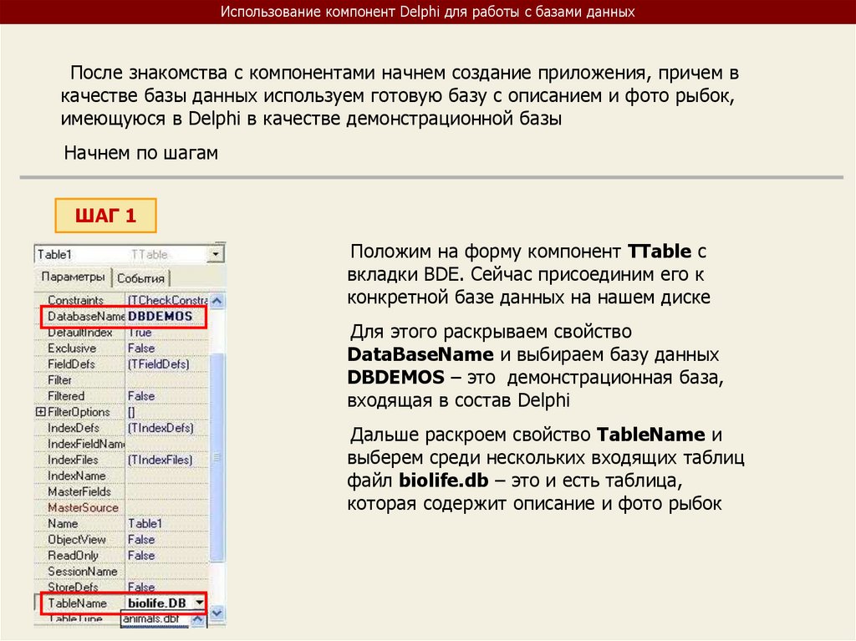Select the StoreDefs property
Screen dimensions: 856x641
[73, 587]
